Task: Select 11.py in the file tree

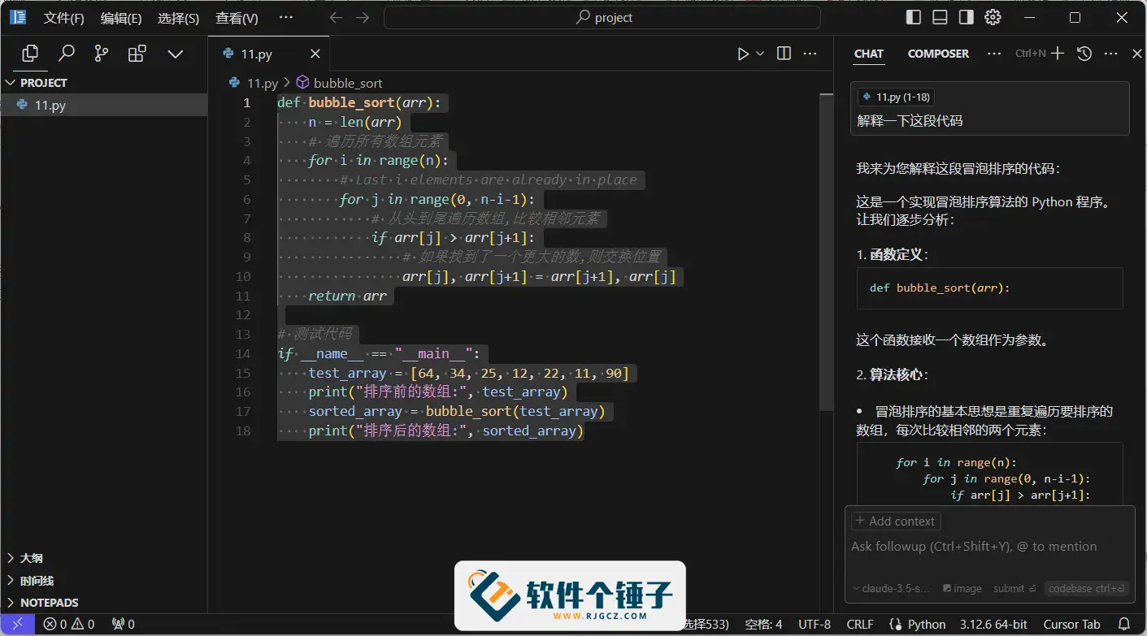Action: 104,106
